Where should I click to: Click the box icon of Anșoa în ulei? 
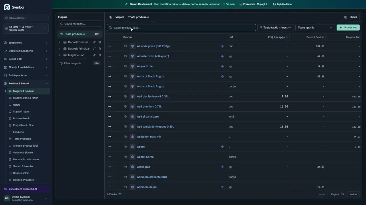tap(132, 66)
